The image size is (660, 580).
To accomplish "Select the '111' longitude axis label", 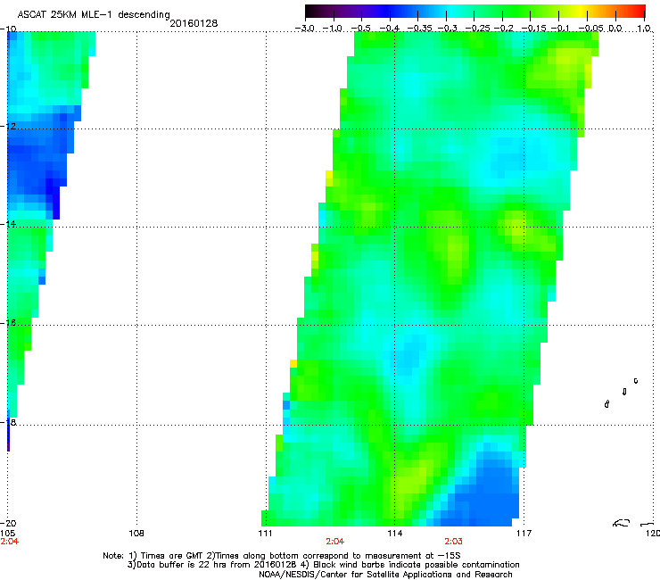I will coord(266,534).
